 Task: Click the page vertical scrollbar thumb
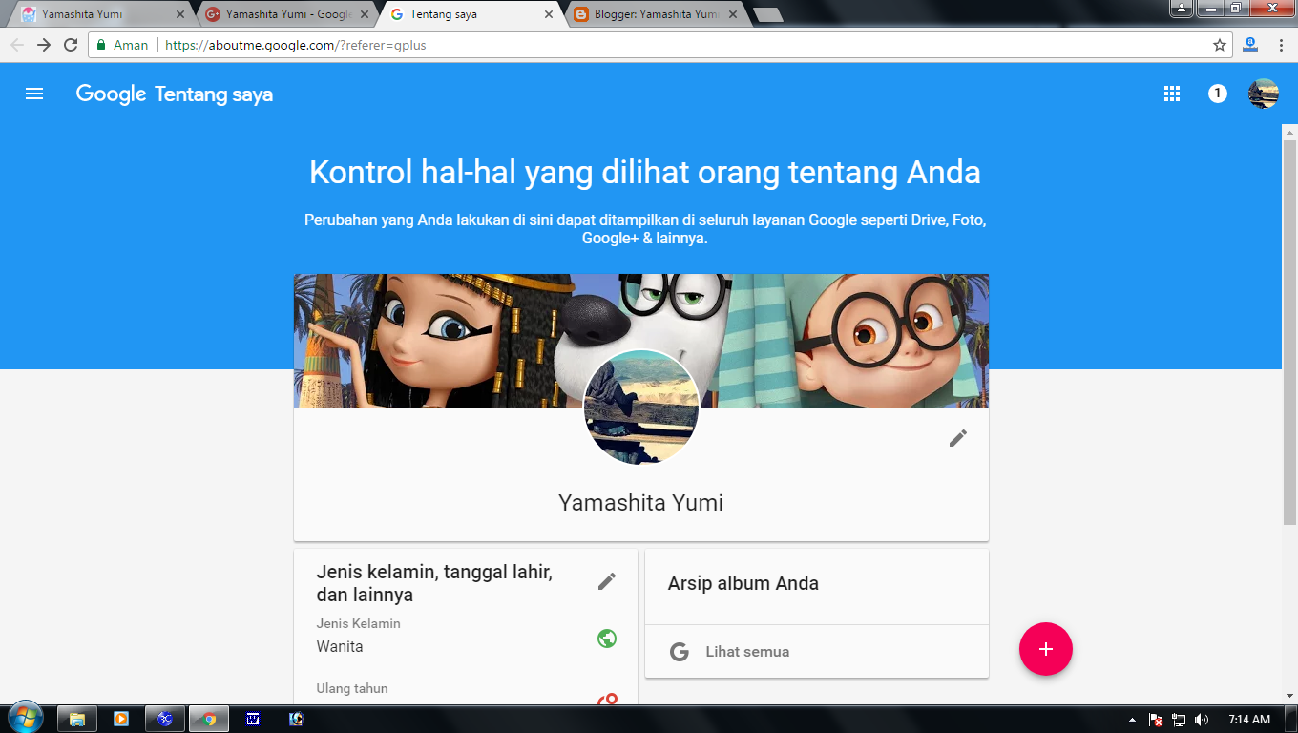[x=1289, y=331]
